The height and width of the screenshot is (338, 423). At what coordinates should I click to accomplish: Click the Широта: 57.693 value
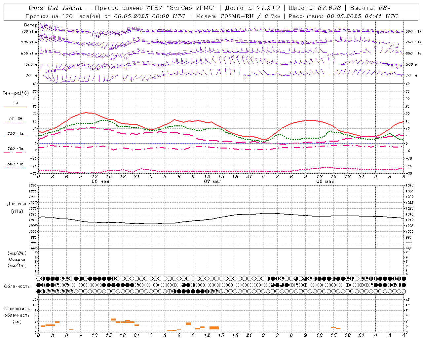click(315, 8)
